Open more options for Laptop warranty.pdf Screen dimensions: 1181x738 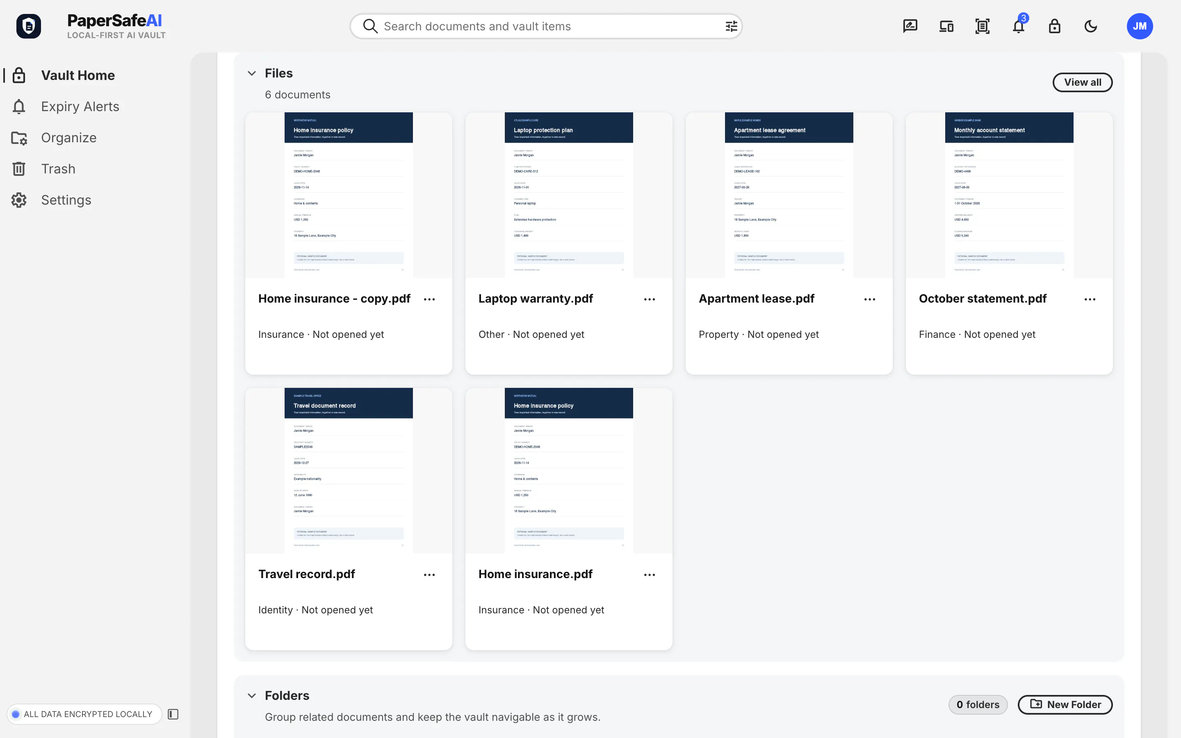[649, 299]
